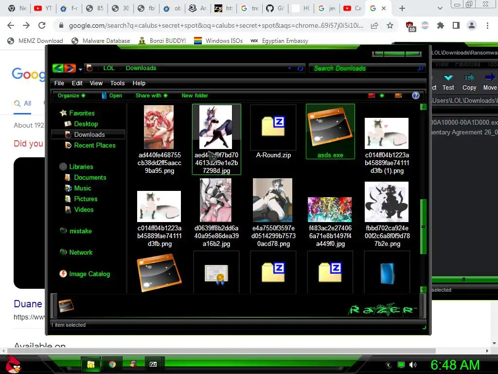
Task: Click scroll down arrow of file list
Action: pyautogui.click(x=423, y=289)
